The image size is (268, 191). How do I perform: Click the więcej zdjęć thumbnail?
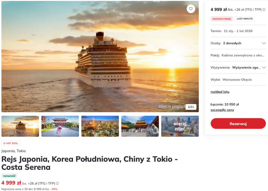(x=180, y=126)
